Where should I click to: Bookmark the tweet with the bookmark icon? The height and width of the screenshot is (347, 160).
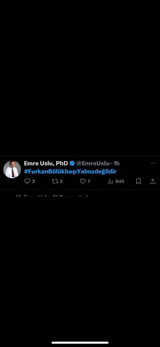tap(138, 181)
